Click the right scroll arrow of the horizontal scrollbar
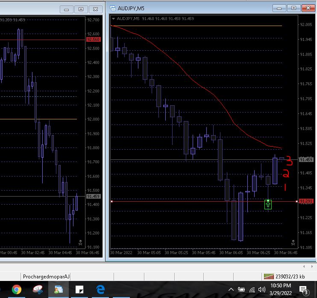This screenshot has width=317, height=298. 312,266
